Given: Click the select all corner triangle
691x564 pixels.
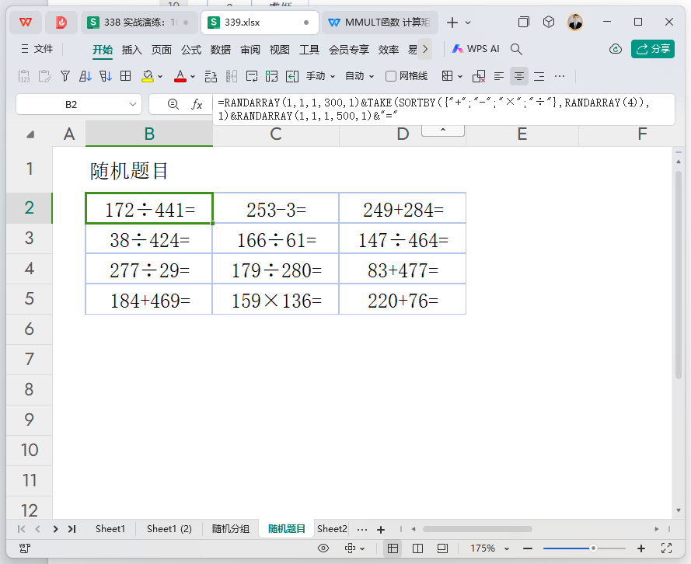Looking at the screenshot, I should click(30, 134).
